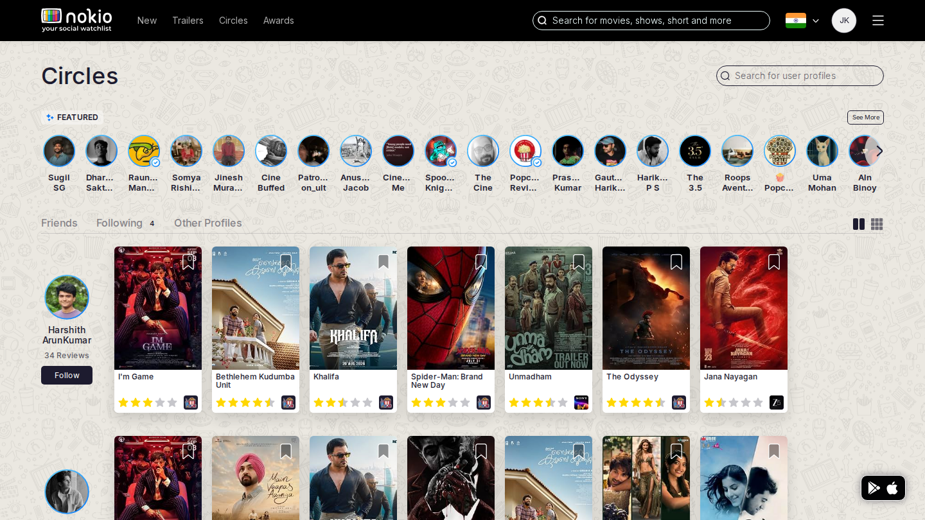Switch to two-column view layout

click(x=859, y=224)
